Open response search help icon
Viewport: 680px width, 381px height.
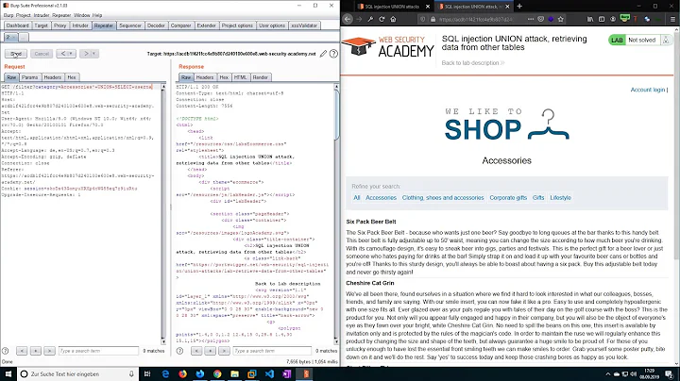coord(180,351)
